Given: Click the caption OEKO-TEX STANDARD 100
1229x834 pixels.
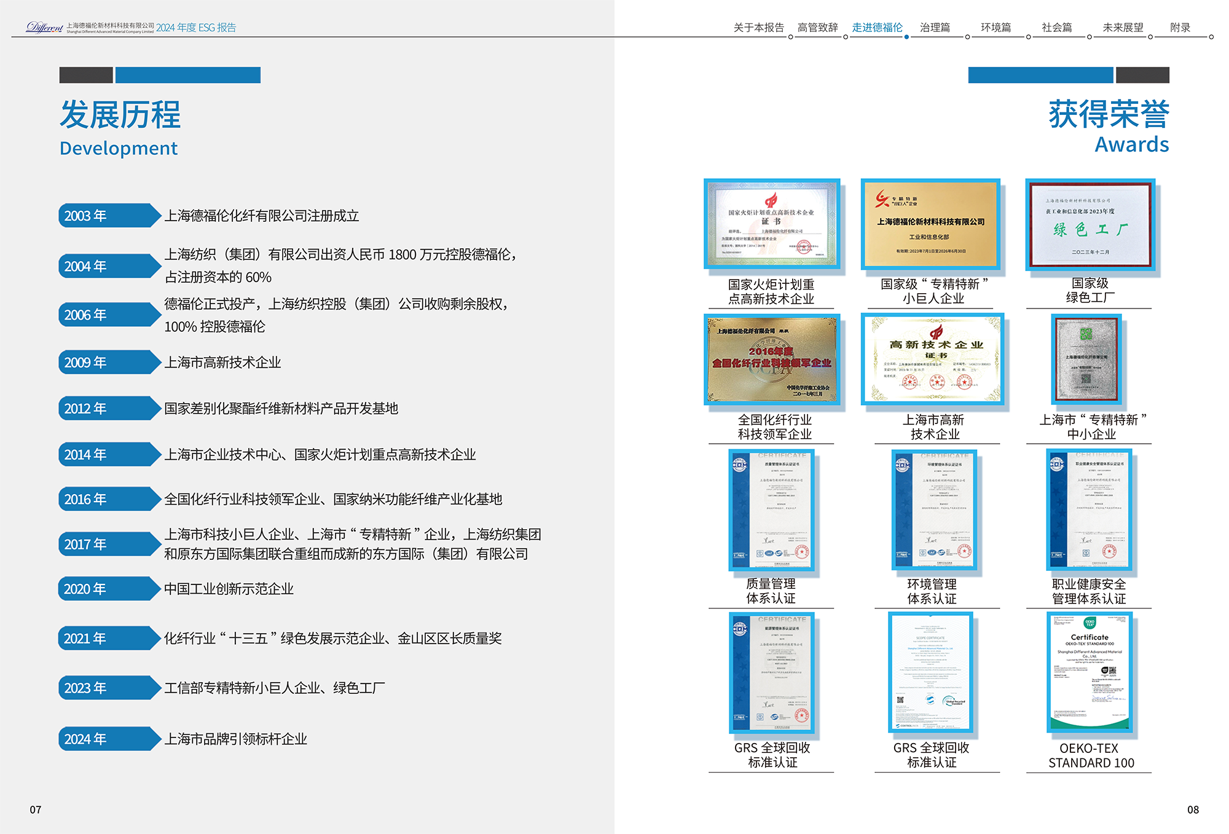Looking at the screenshot, I should (x=1091, y=755).
